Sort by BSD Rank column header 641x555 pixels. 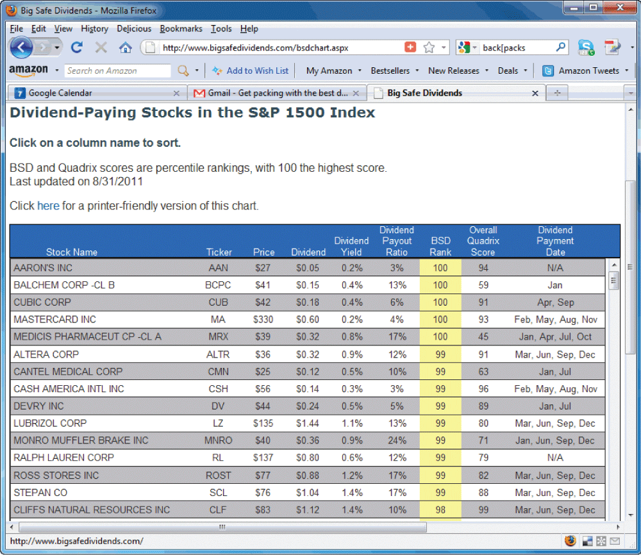(x=440, y=247)
